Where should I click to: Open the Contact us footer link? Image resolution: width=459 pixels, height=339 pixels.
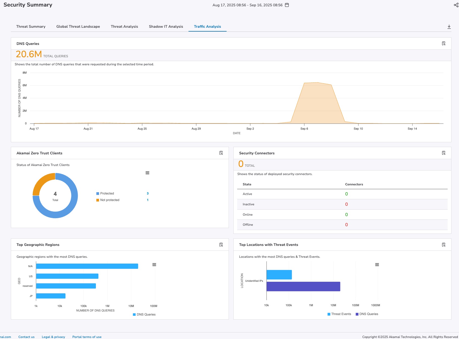pyautogui.click(x=26, y=337)
